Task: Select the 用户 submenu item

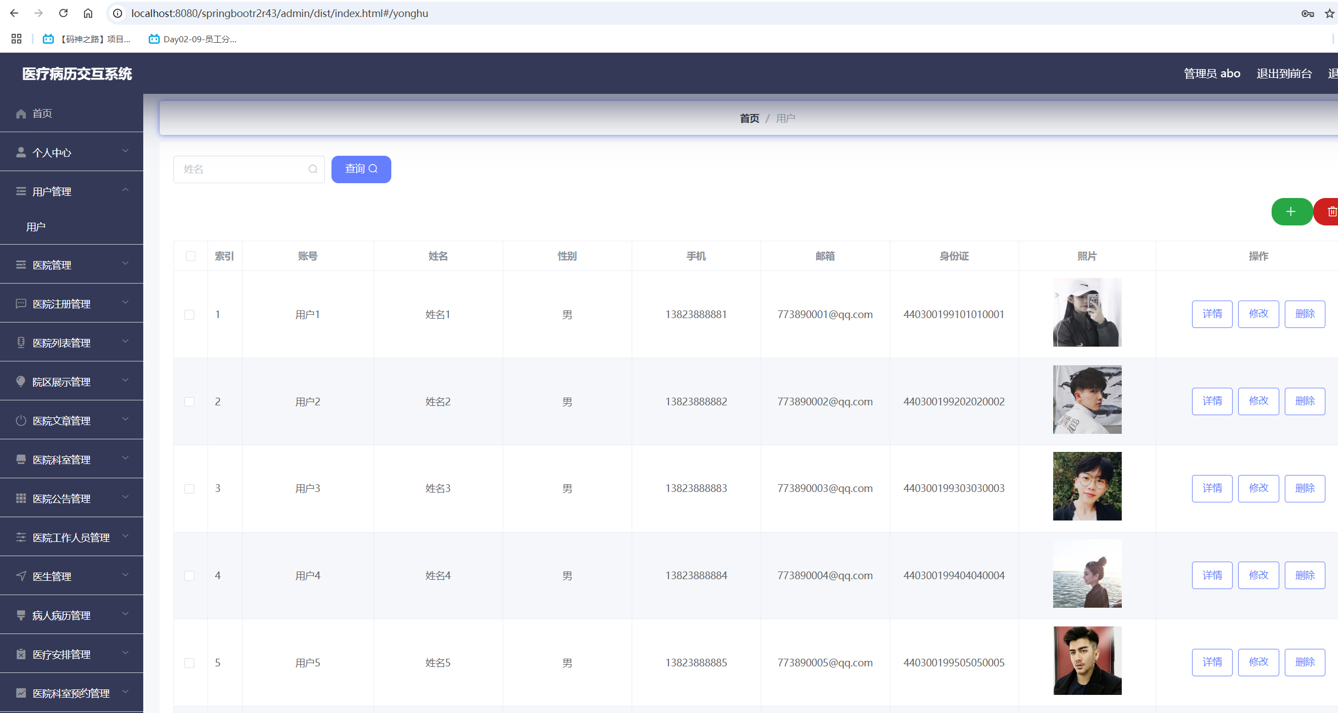Action: click(36, 227)
